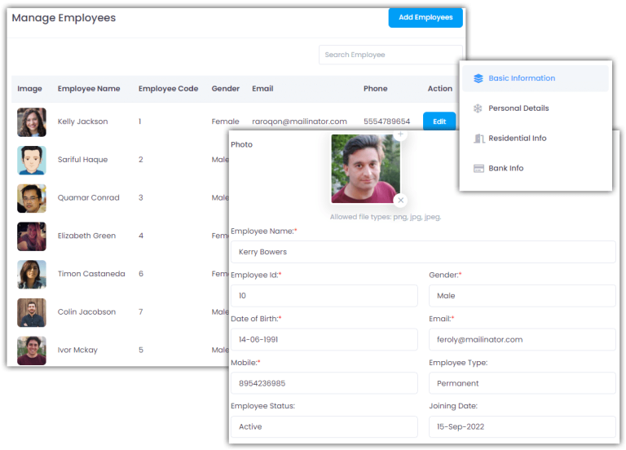Viewport: 626px width, 450px height.
Task: Click the Kerry Bowers uploaded photo
Action: 364,169
